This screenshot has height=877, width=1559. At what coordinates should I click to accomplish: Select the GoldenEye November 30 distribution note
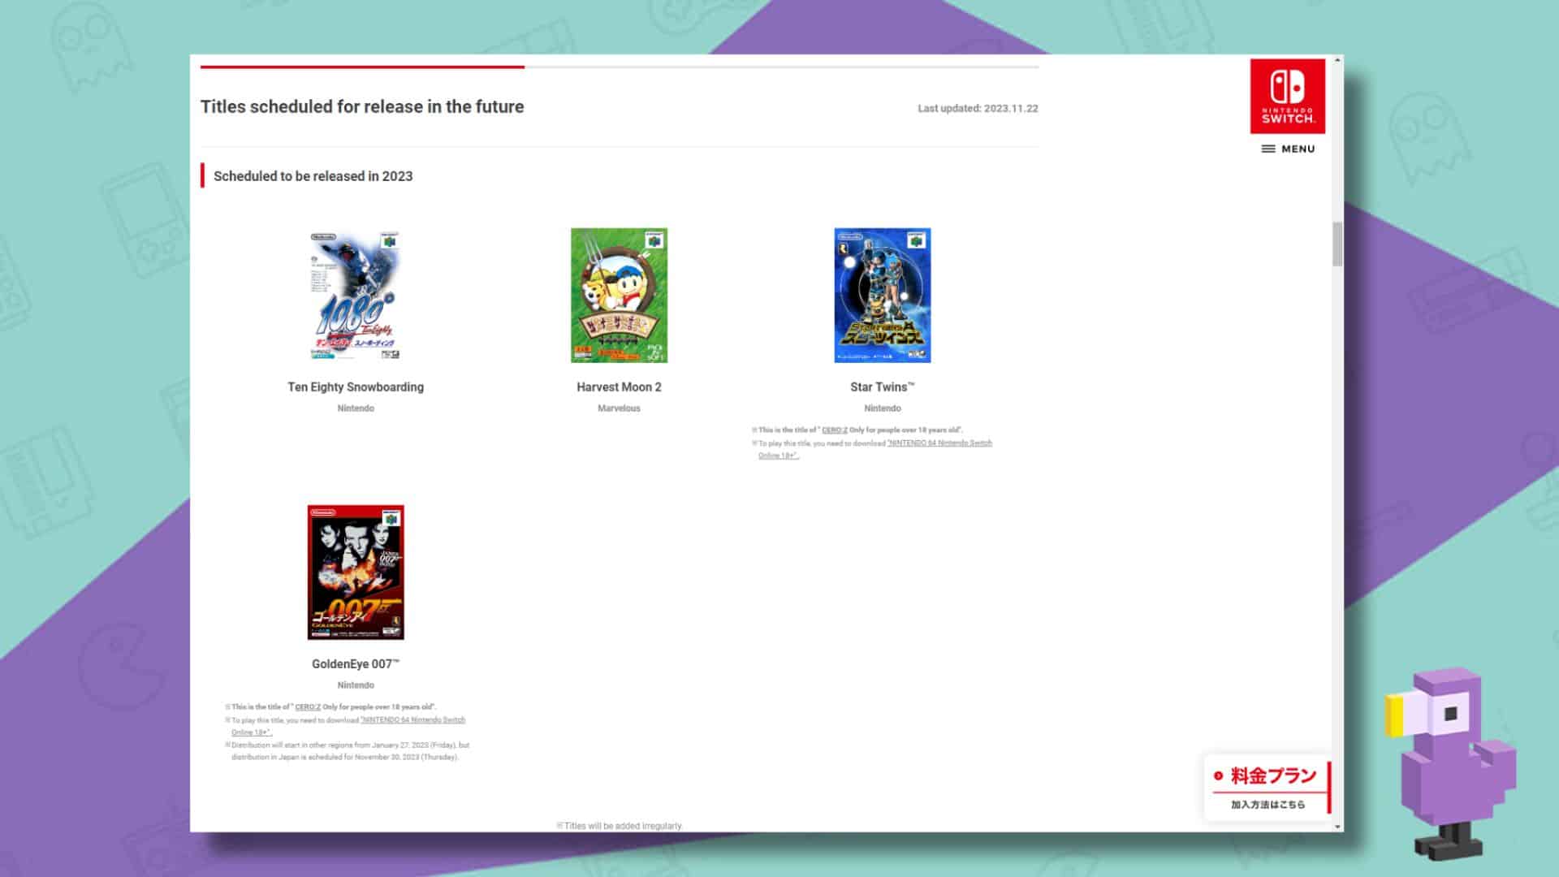348,751
